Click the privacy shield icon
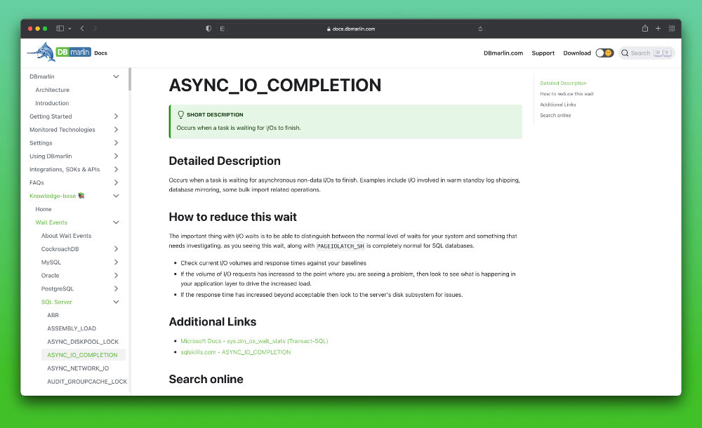 (208, 29)
